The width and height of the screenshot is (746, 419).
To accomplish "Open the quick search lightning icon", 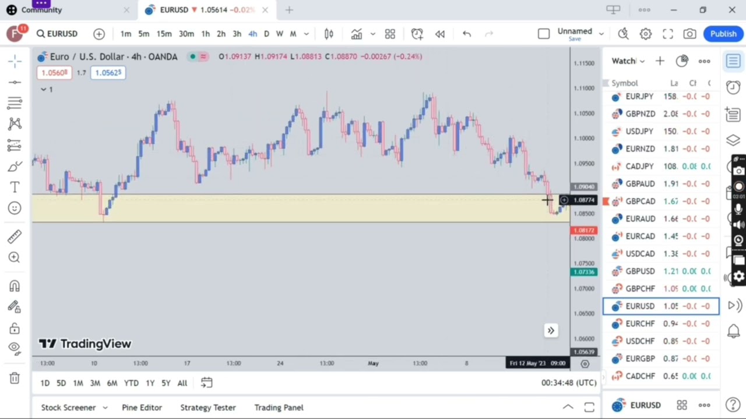I will (x=623, y=34).
